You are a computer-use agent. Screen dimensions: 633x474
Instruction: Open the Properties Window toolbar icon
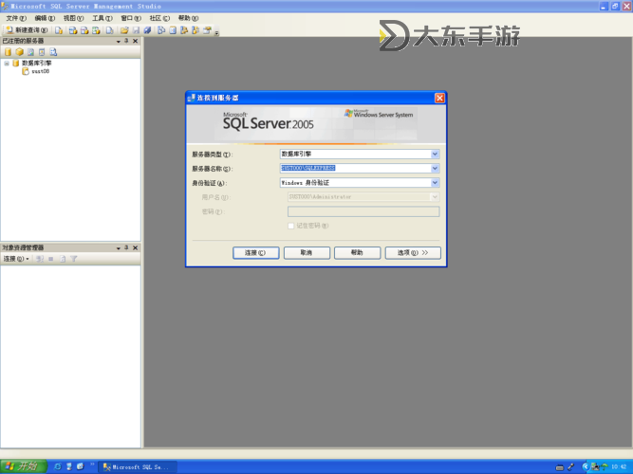[x=207, y=30]
